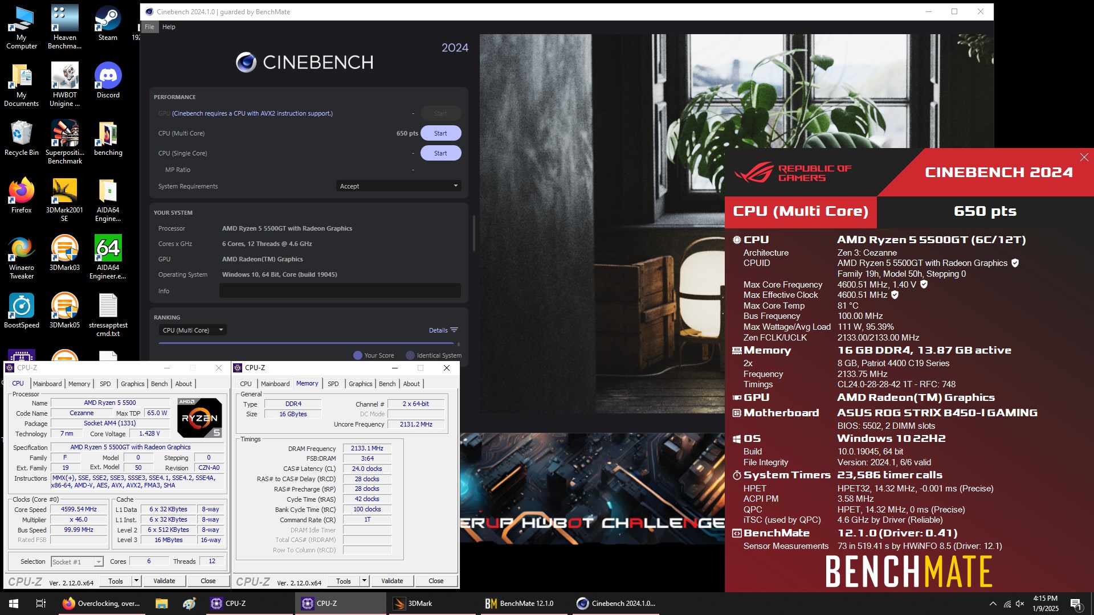Open the Socket #1 selection dropdown

[77, 562]
